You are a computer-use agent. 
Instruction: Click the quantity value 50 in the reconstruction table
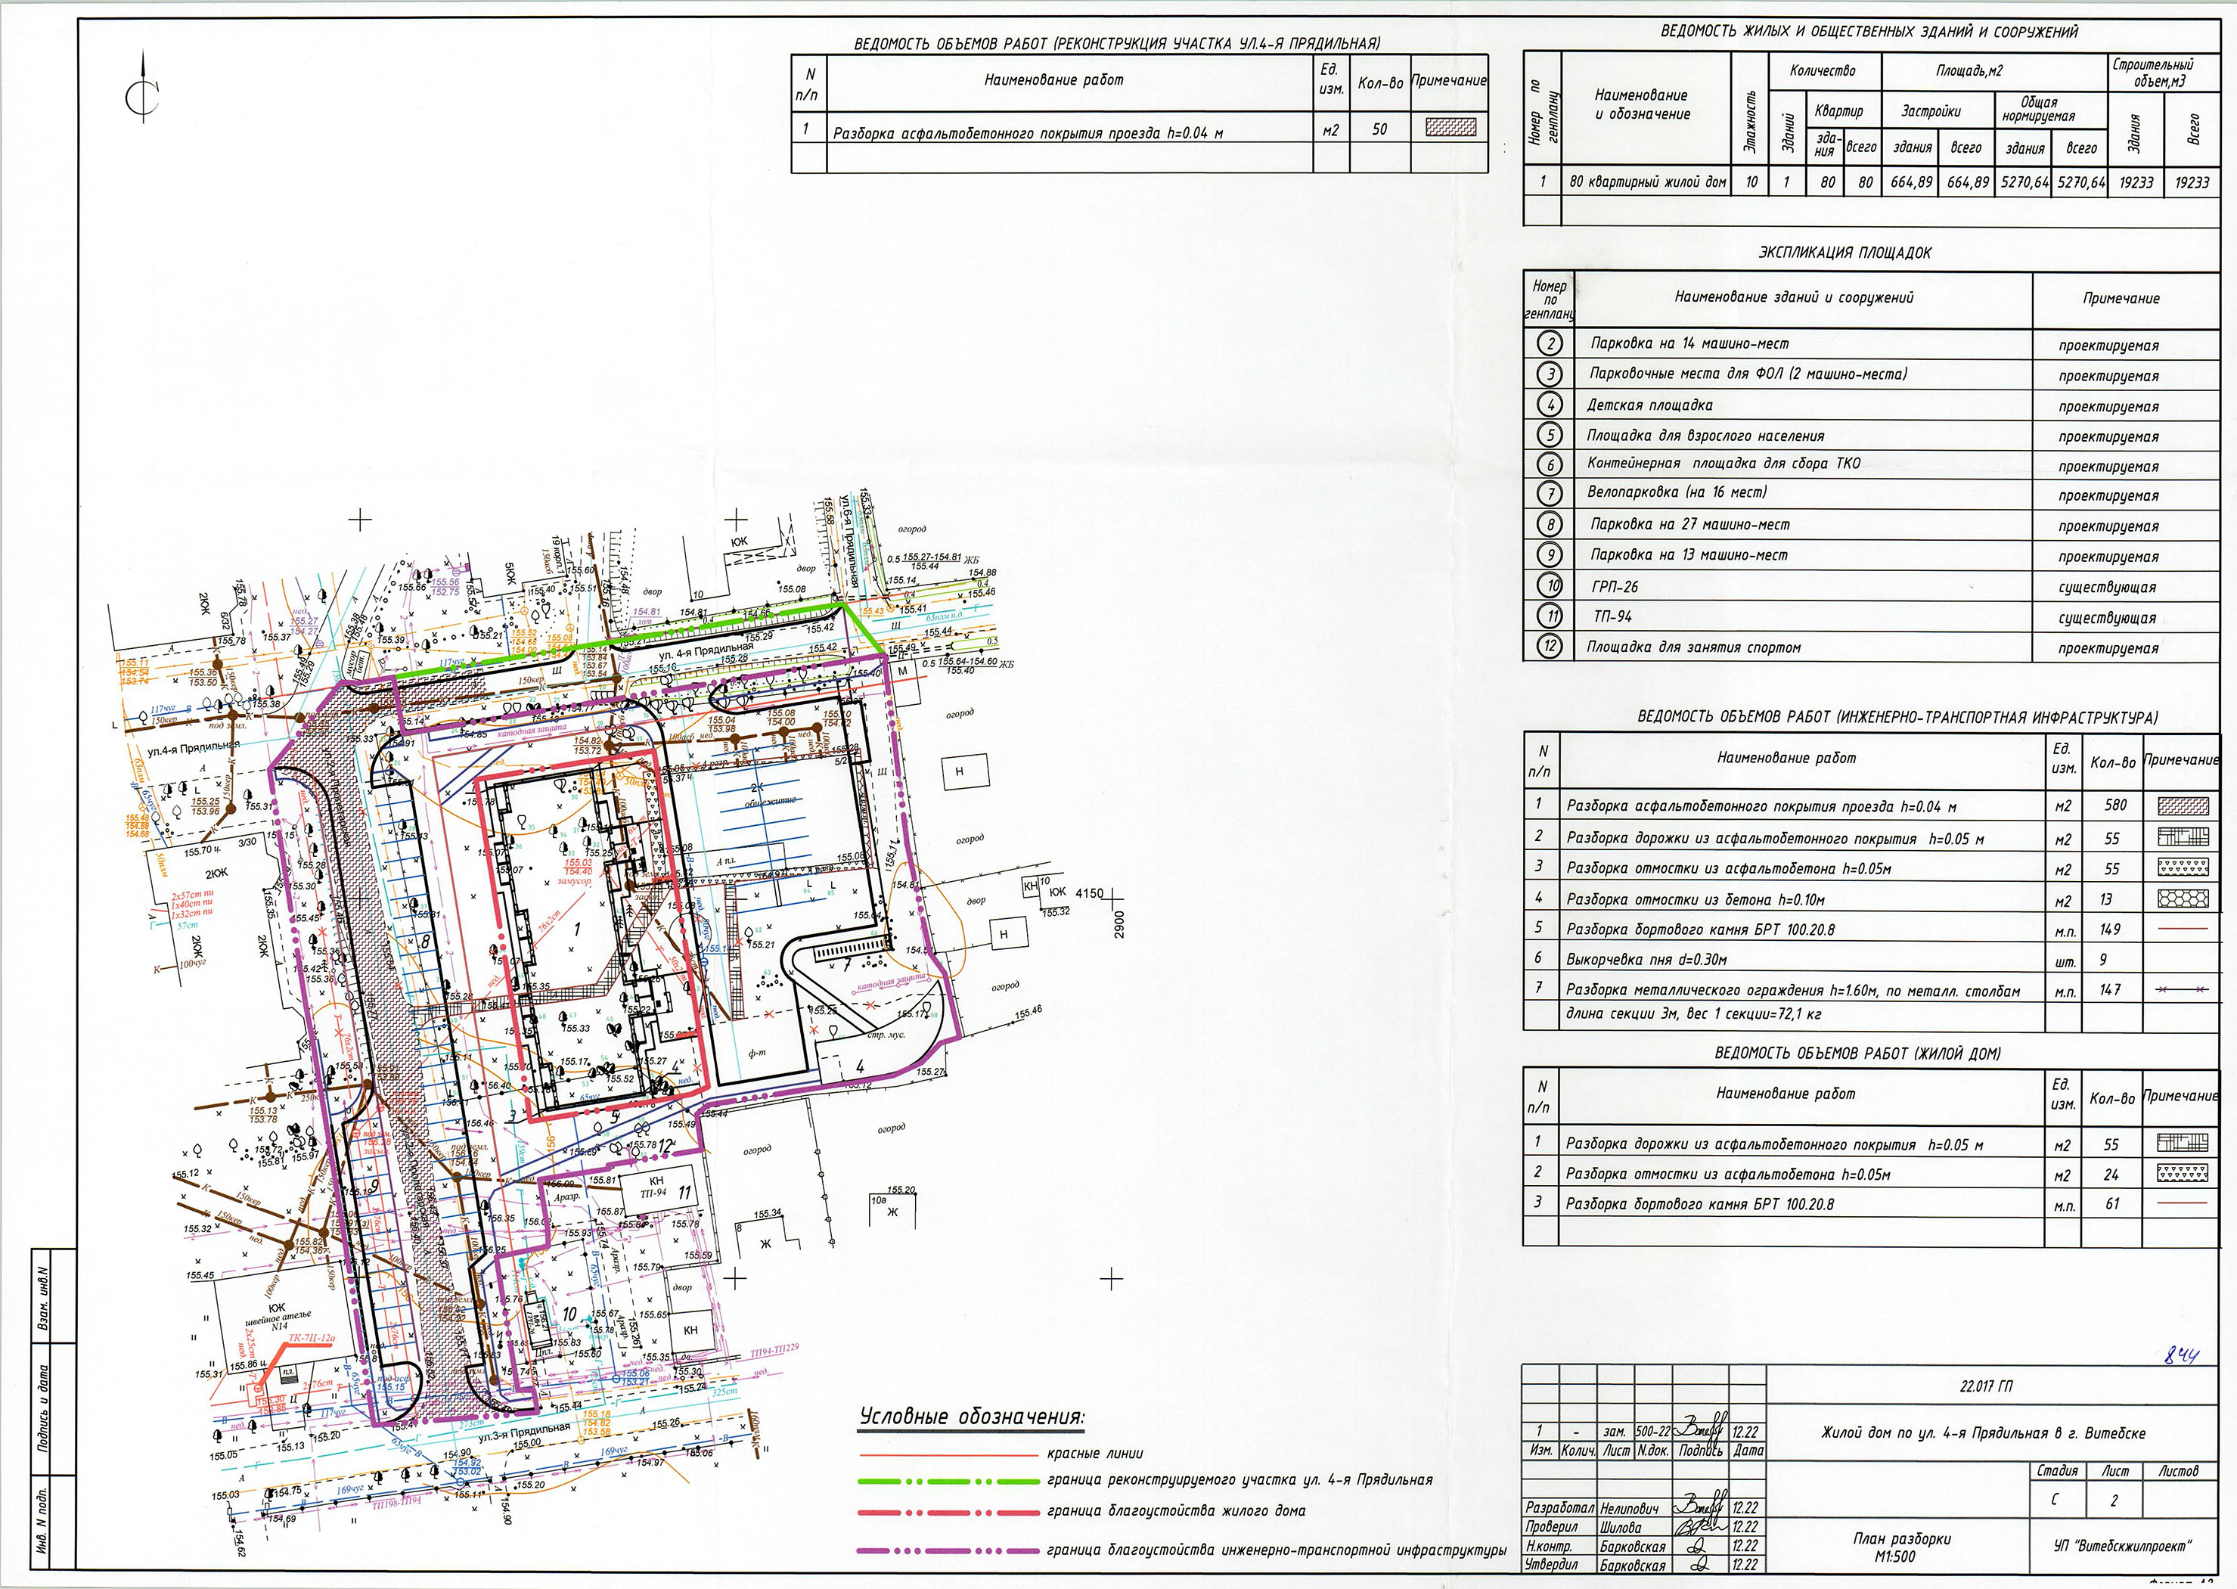click(1379, 128)
